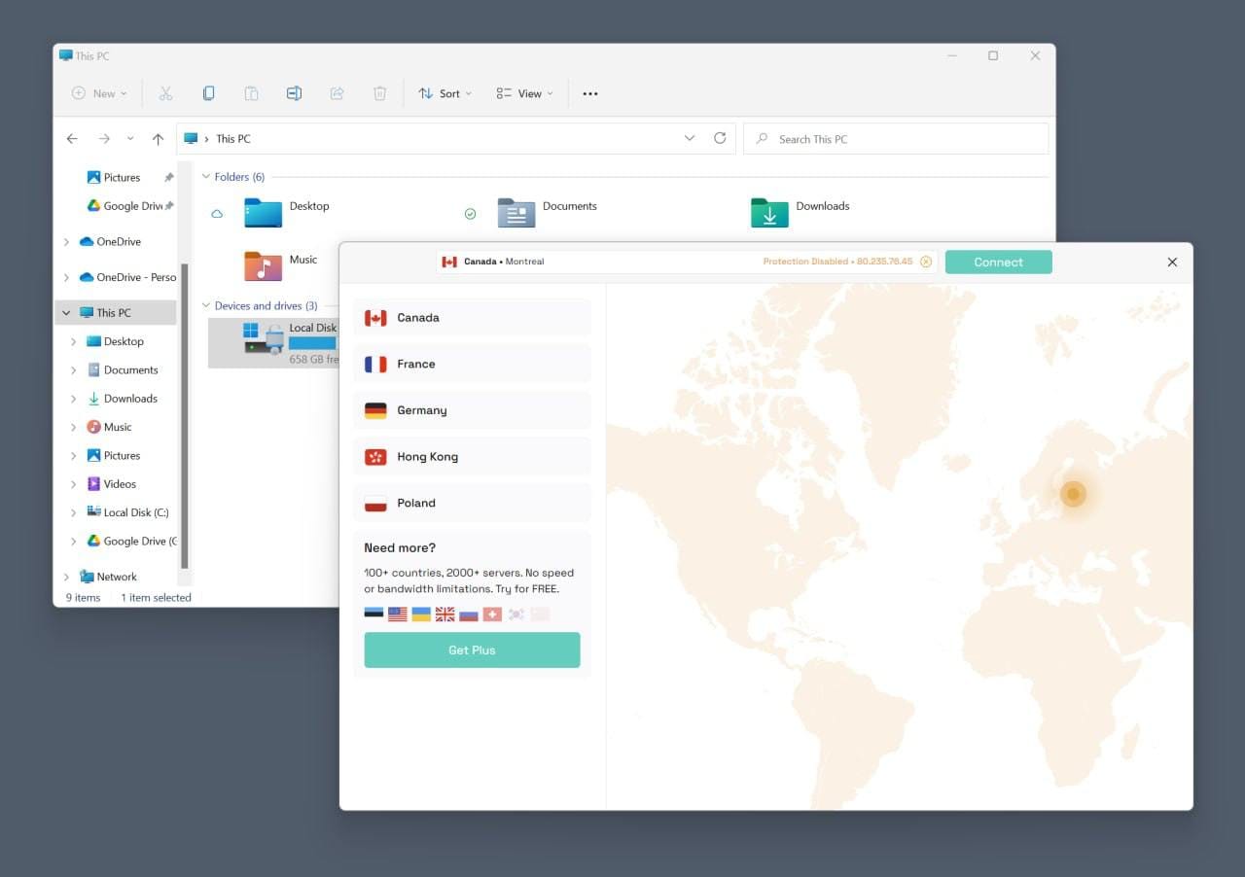Image resolution: width=1245 pixels, height=877 pixels.
Task: Open the three-dot See more menu
Action: [589, 93]
